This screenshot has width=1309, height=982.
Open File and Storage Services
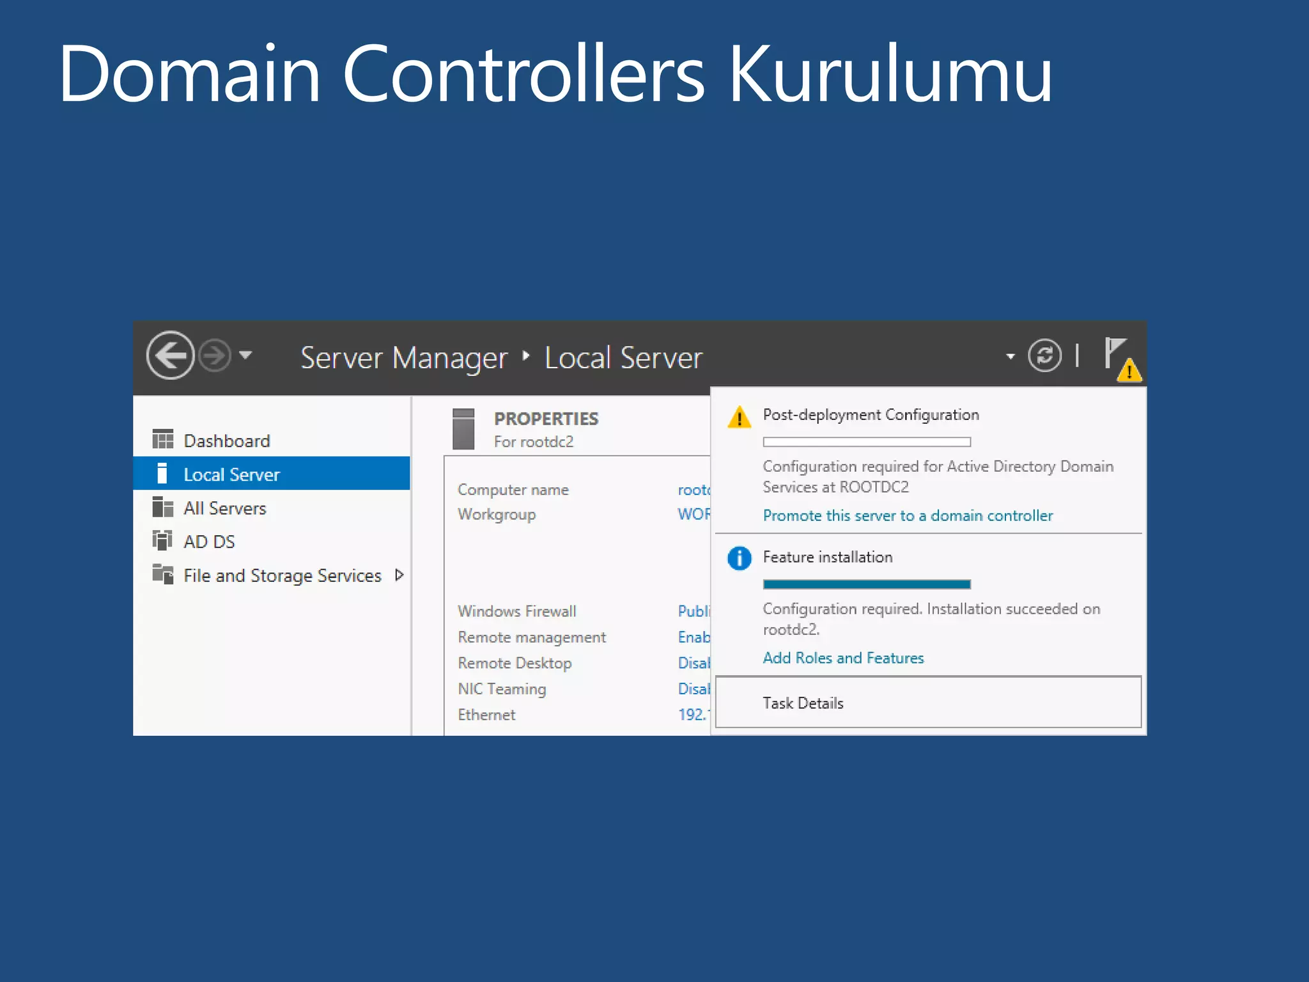(282, 575)
